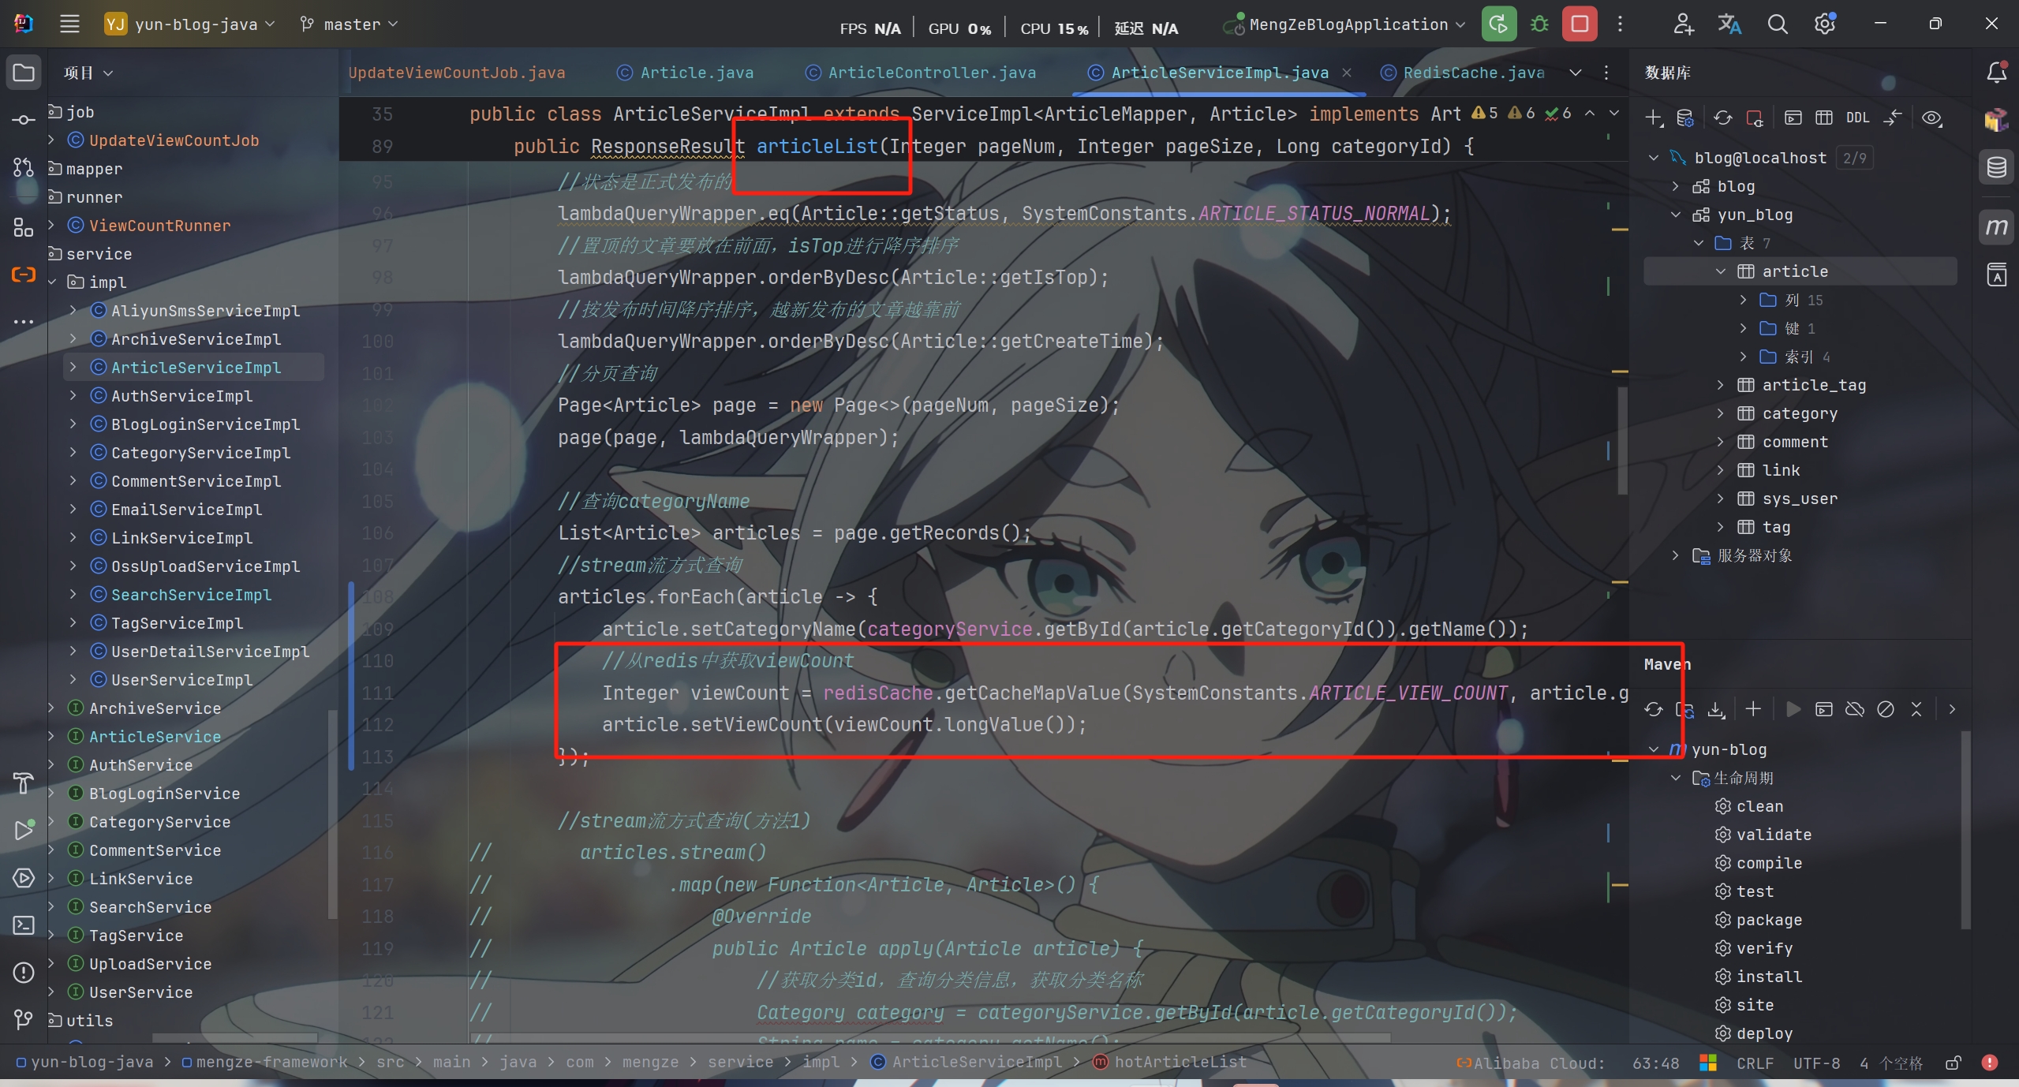Open the Maven tool window icon
The width and height of the screenshot is (2019, 1087).
(1996, 228)
